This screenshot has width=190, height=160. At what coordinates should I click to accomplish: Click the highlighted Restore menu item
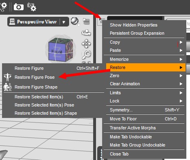point(146,67)
